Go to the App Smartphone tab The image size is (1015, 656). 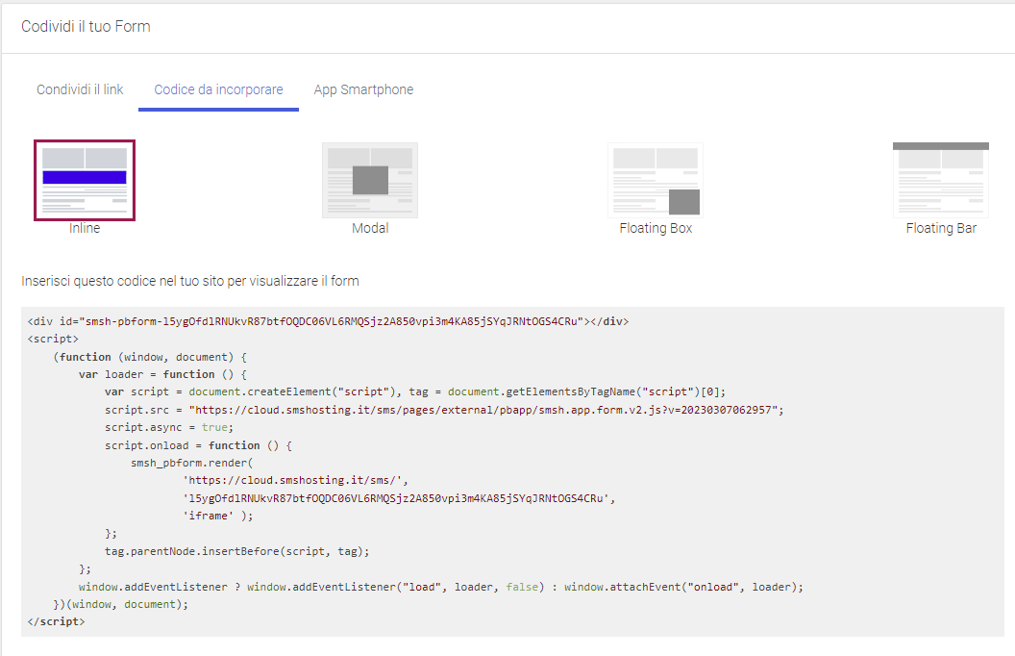(x=363, y=89)
